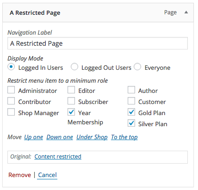Move item To the top
Image resolution: width=198 pixels, height=190 pixels.
124,137
